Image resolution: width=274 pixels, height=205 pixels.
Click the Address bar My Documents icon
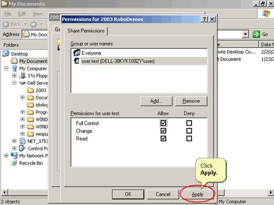point(26,34)
